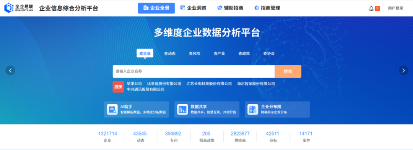Open the 企业洞察 navigation tab
Viewport: 413px width, 150px height.
(x=193, y=8)
